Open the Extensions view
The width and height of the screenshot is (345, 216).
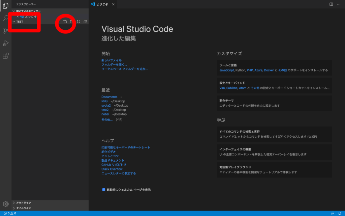[x=6, y=56]
